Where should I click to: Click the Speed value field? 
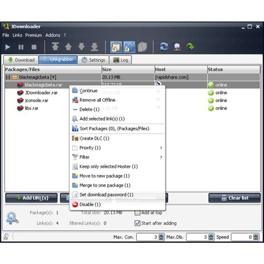(242, 237)
